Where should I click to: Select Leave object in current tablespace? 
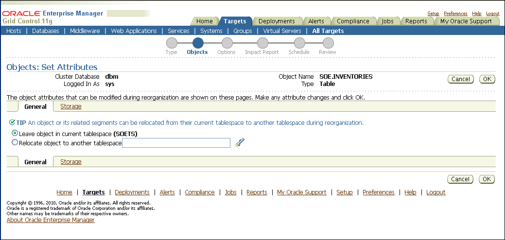(x=15, y=133)
